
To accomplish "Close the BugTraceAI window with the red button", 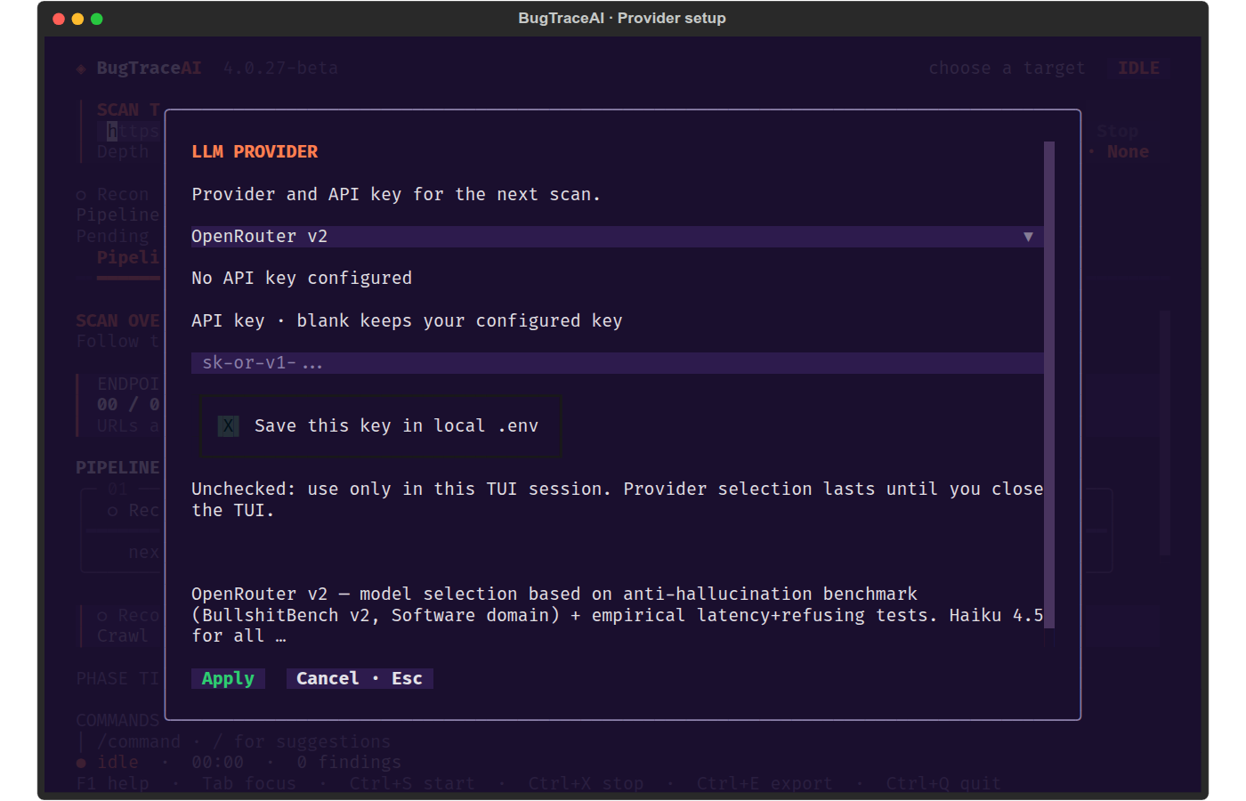I will coord(59,19).
